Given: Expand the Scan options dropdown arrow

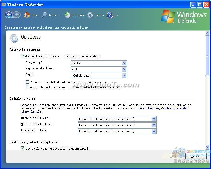Looking at the screenshot, I should click(x=60, y=15).
